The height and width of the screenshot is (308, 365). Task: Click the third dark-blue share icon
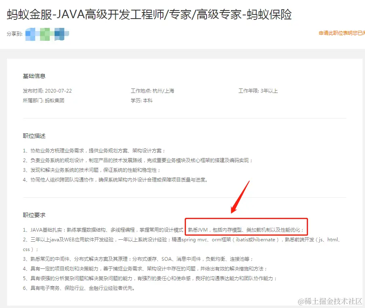tap(59, 33)
